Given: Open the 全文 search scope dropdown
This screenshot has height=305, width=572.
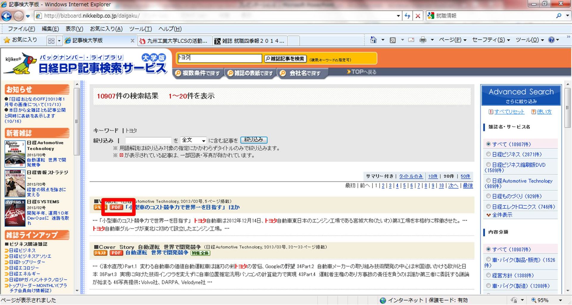Looking at the screenshot, I should [x=193, y=140].
